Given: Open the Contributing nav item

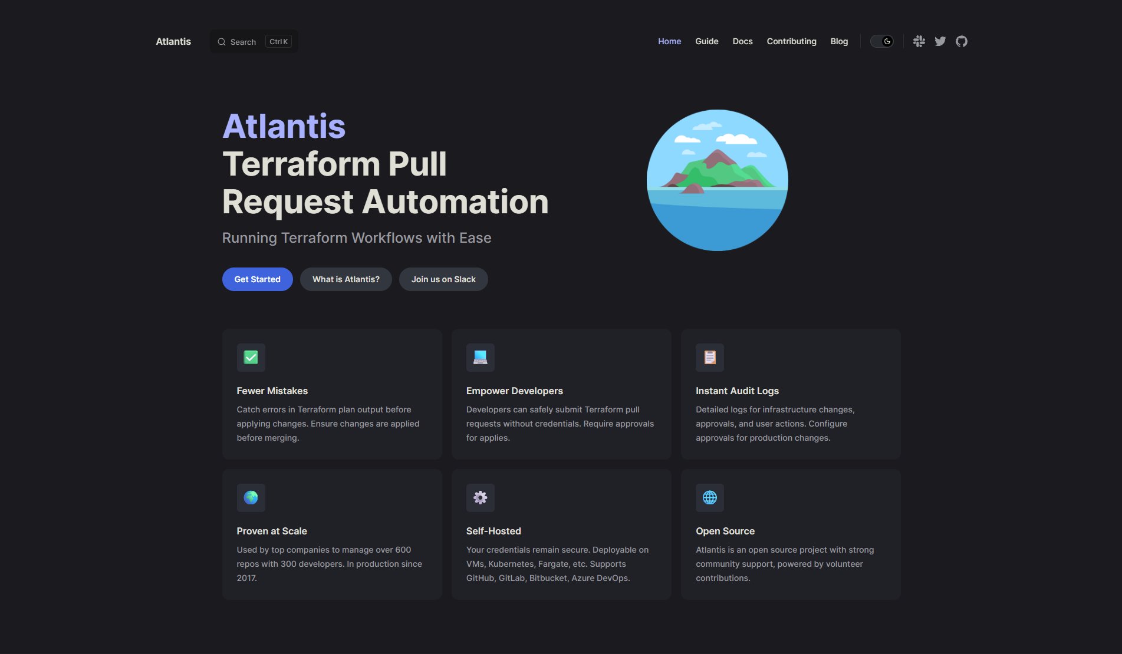Looking at the screenshot, I should [792, 41].
